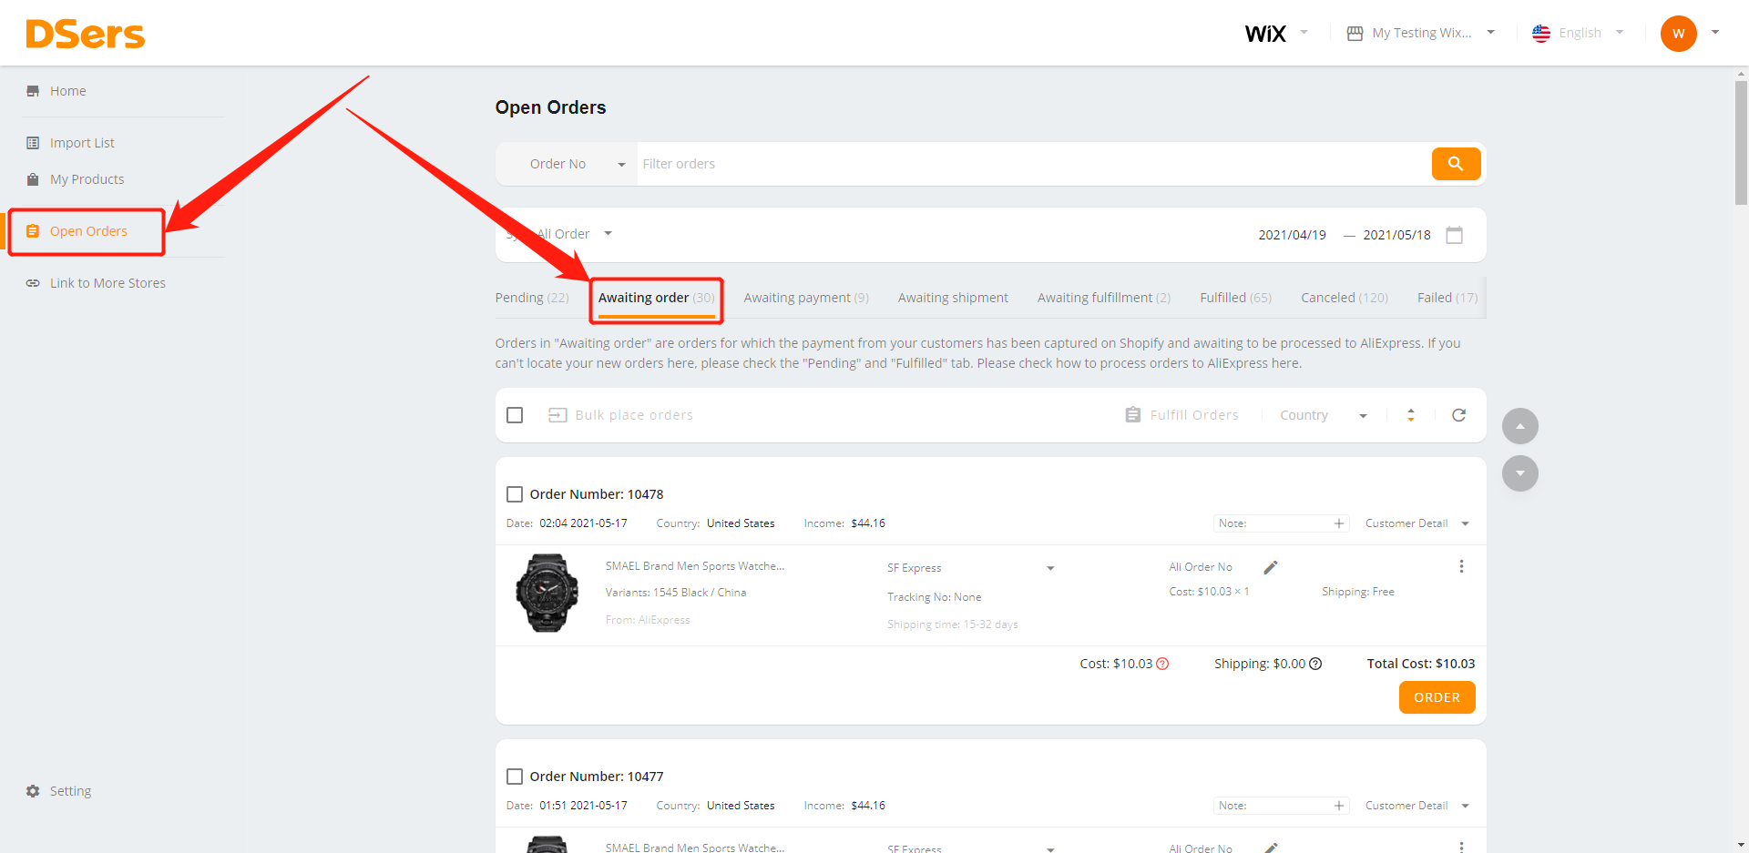Click the orange ORDER button for 10478
Image resolution: width=1749 pixels, height=853 pixels.
1437,697
